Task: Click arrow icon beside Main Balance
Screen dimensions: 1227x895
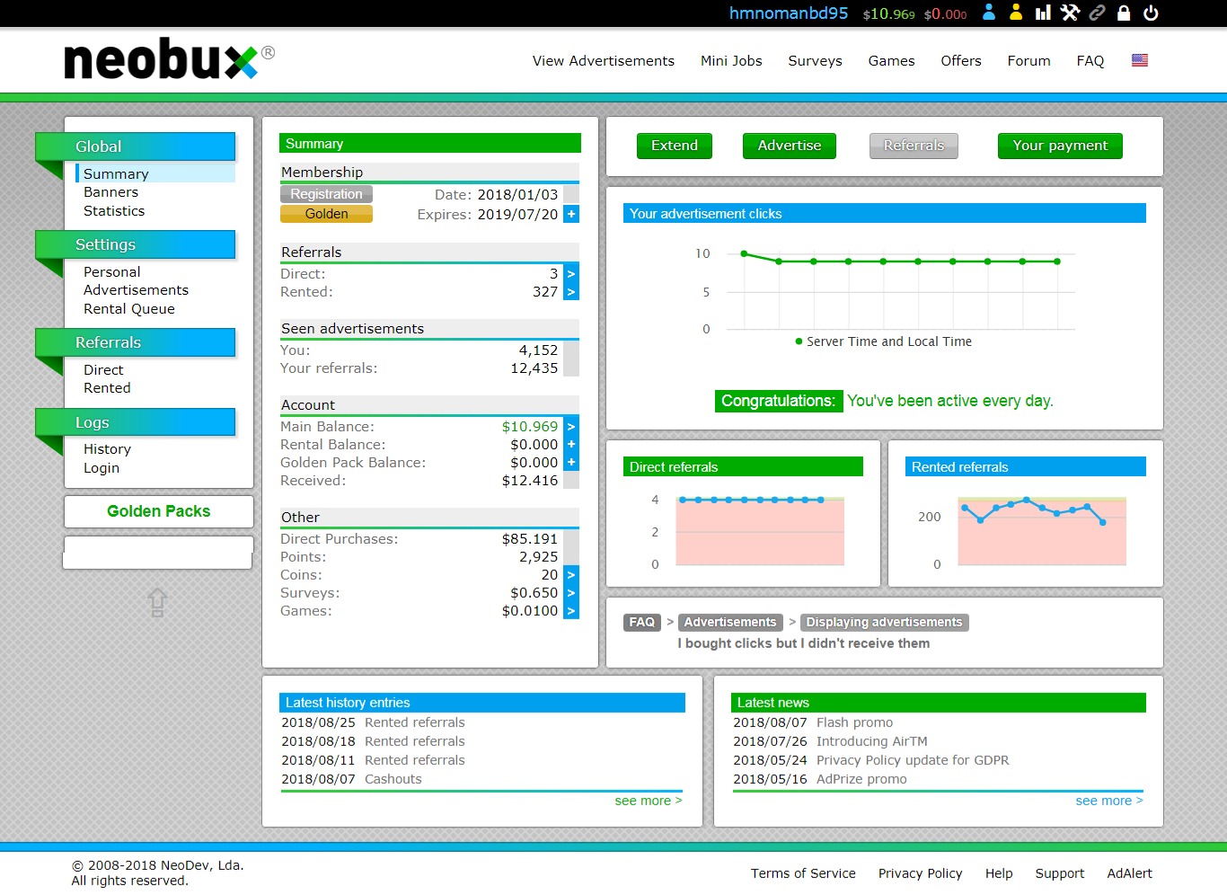Action: click(x=571, y=427)
